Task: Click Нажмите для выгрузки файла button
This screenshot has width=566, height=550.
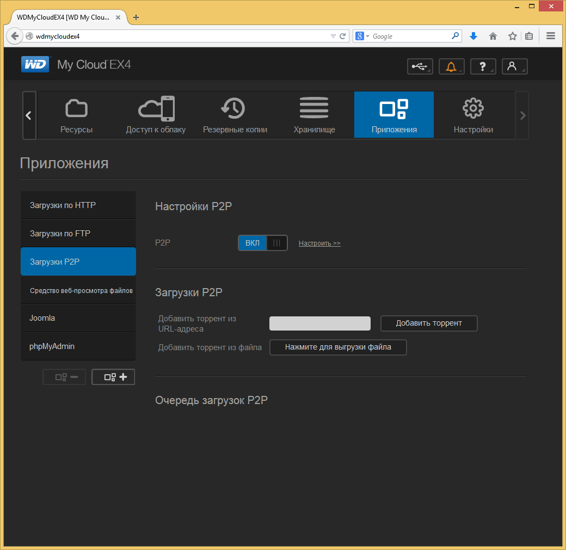Action: click(338, 347)
